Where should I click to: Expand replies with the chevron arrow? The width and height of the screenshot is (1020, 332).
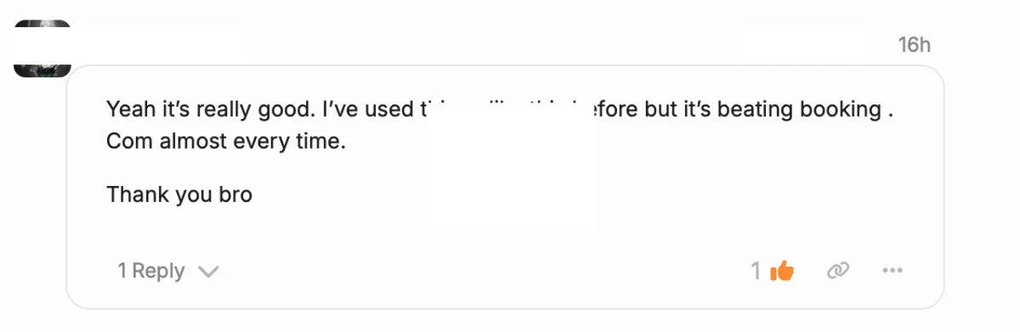208,272
